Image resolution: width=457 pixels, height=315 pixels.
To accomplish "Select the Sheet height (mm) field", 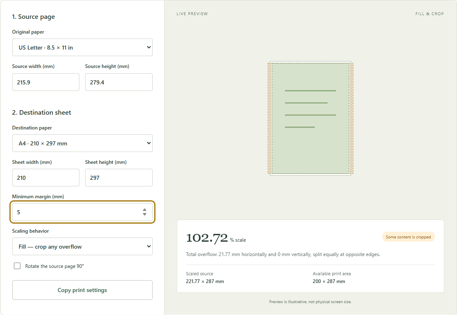I will click(119, 177).
